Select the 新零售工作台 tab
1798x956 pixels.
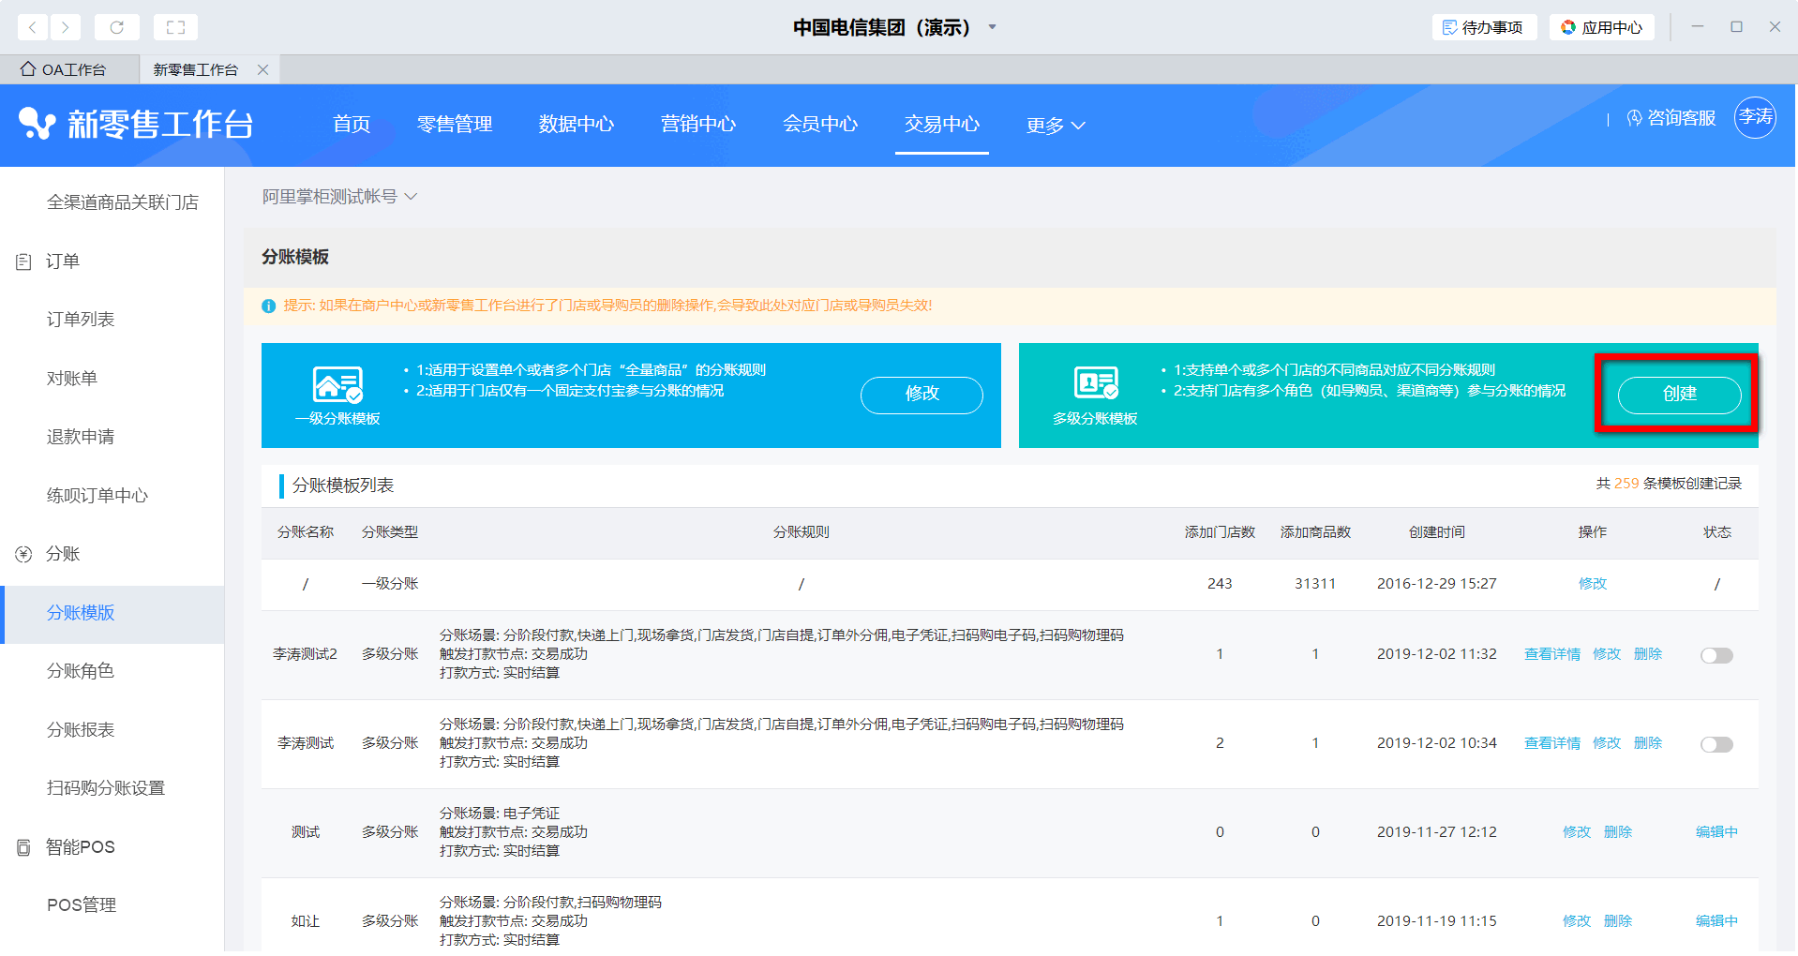(x=195, y=69)
